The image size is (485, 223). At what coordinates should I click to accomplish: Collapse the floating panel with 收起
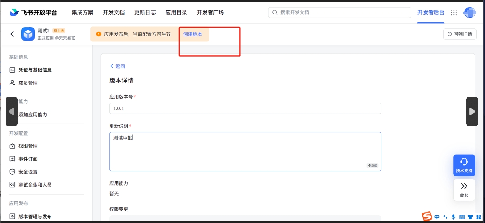click(464, 190)
